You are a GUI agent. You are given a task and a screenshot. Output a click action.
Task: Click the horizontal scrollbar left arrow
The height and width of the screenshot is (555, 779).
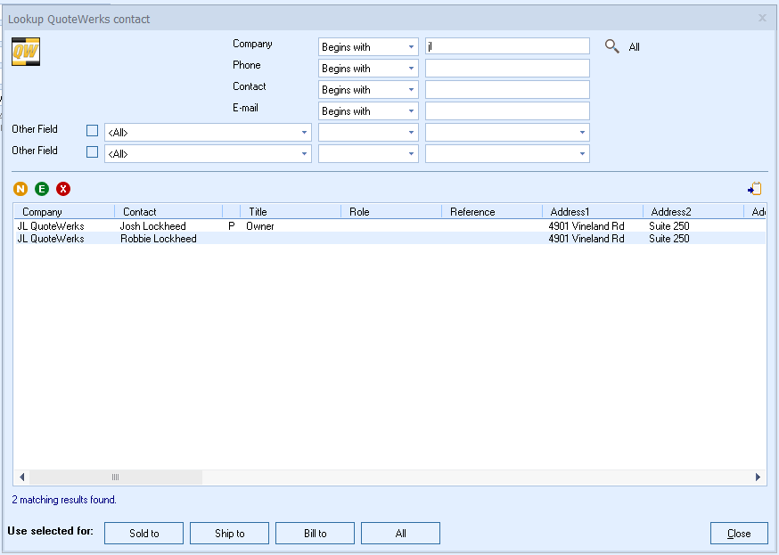pos(22,477)
